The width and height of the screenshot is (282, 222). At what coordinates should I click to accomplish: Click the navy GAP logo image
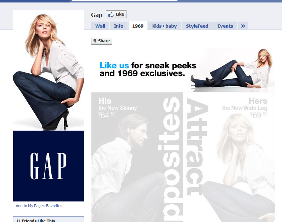(x=49, y=166)
